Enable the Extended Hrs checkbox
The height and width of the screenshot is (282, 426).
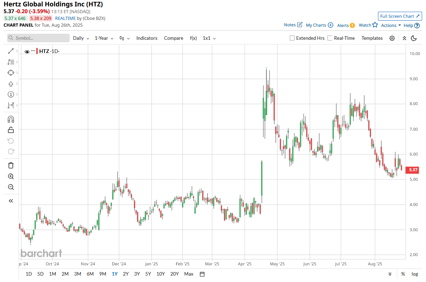[292, 38]
